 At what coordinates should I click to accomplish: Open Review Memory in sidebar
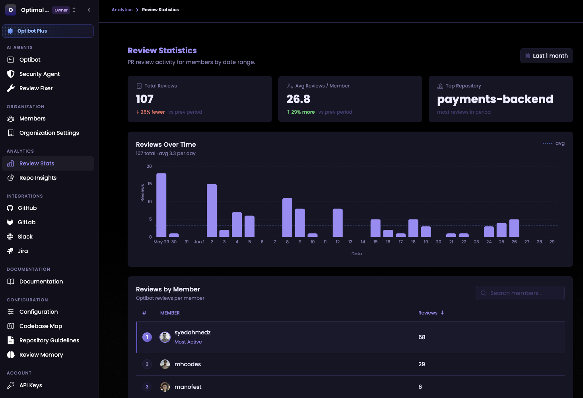(48, 355)
